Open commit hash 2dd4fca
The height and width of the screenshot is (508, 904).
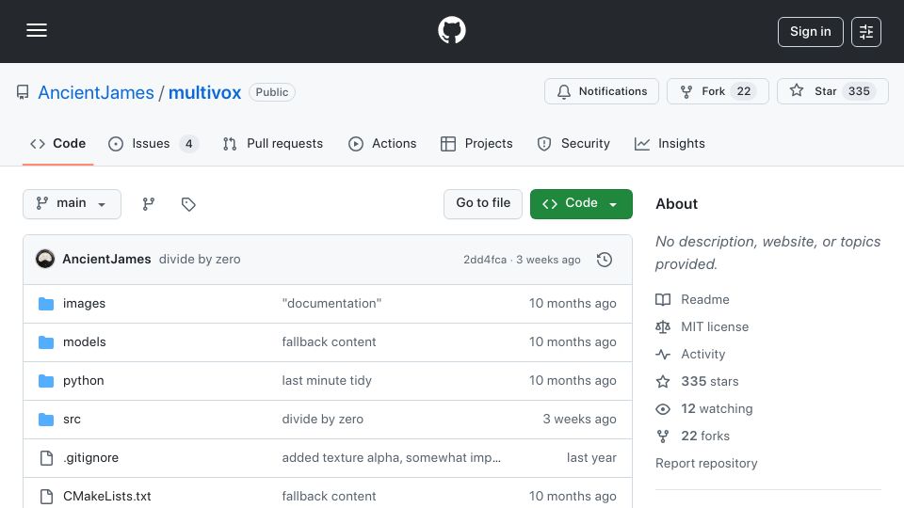click(485, 260)
